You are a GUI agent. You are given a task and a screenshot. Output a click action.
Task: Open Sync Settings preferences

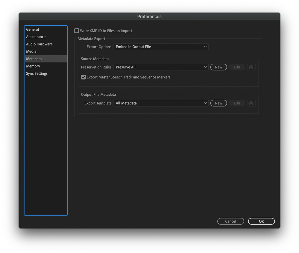(46, 73)
